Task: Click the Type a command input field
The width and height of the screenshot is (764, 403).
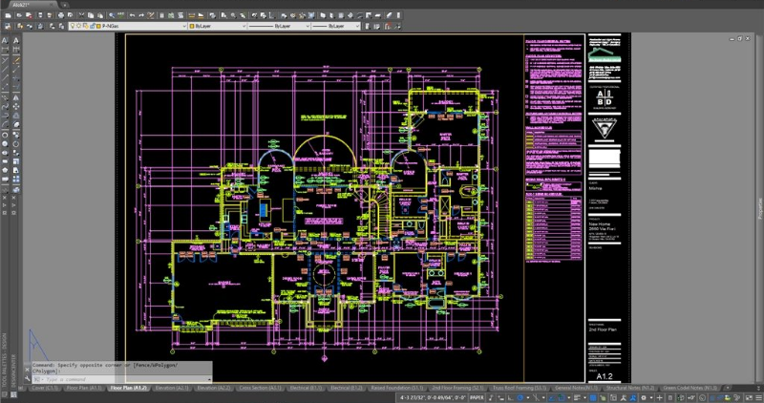Action: 122,379
